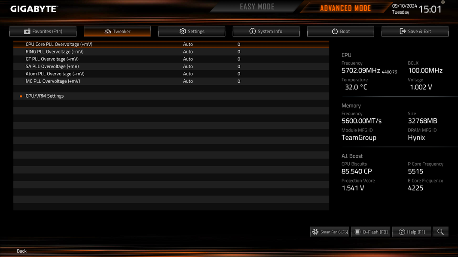458x257 pixels.
Task: Open System Info. tab
Action: (266, 31)
